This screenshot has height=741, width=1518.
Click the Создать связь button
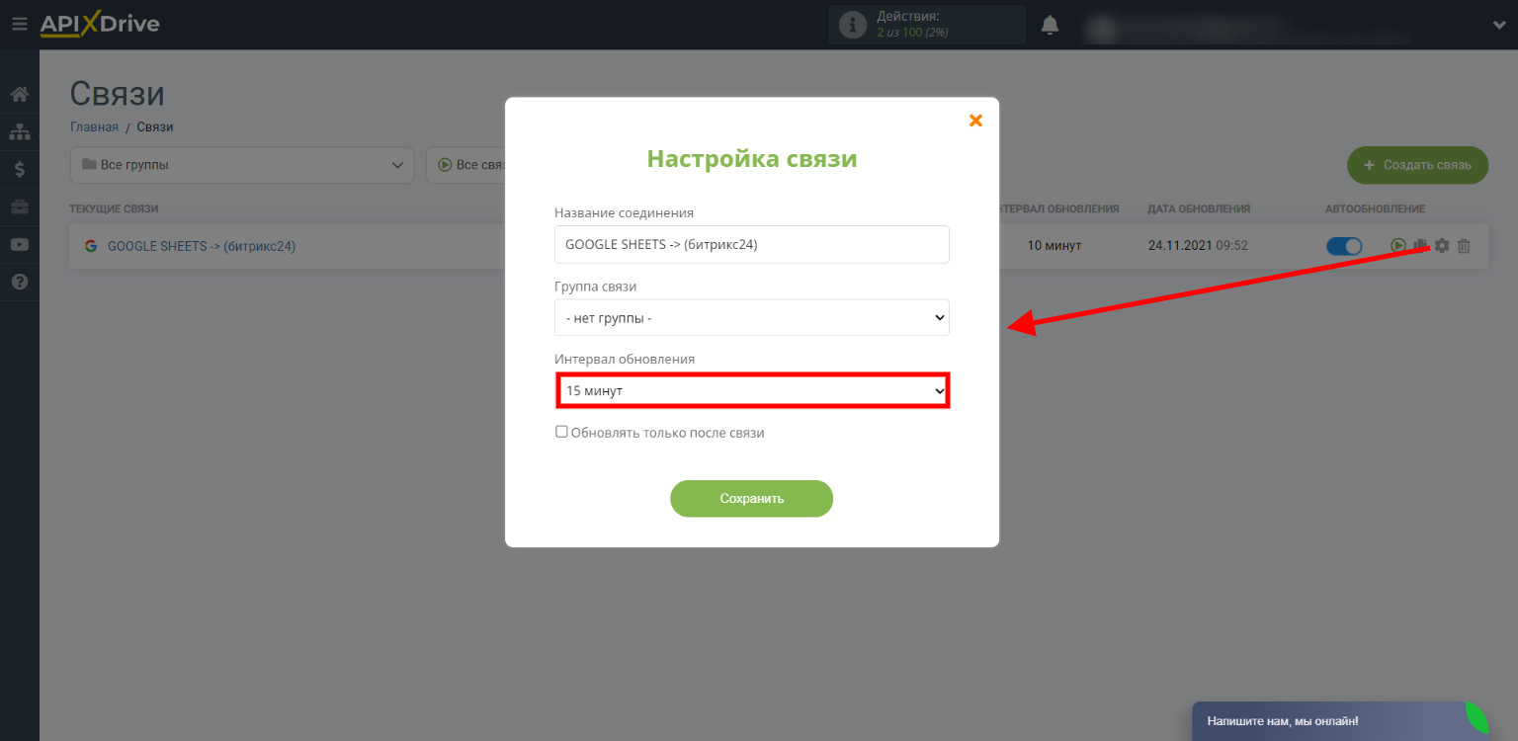click(1417, 165)
